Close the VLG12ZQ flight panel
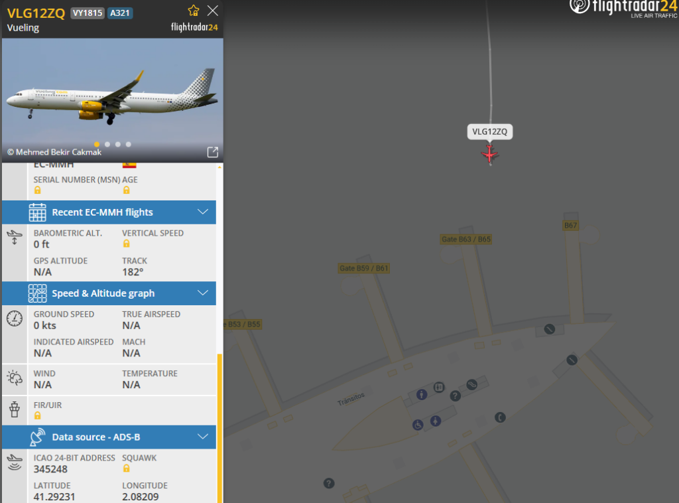Screen dimensions: 679x503 (213, 11)
